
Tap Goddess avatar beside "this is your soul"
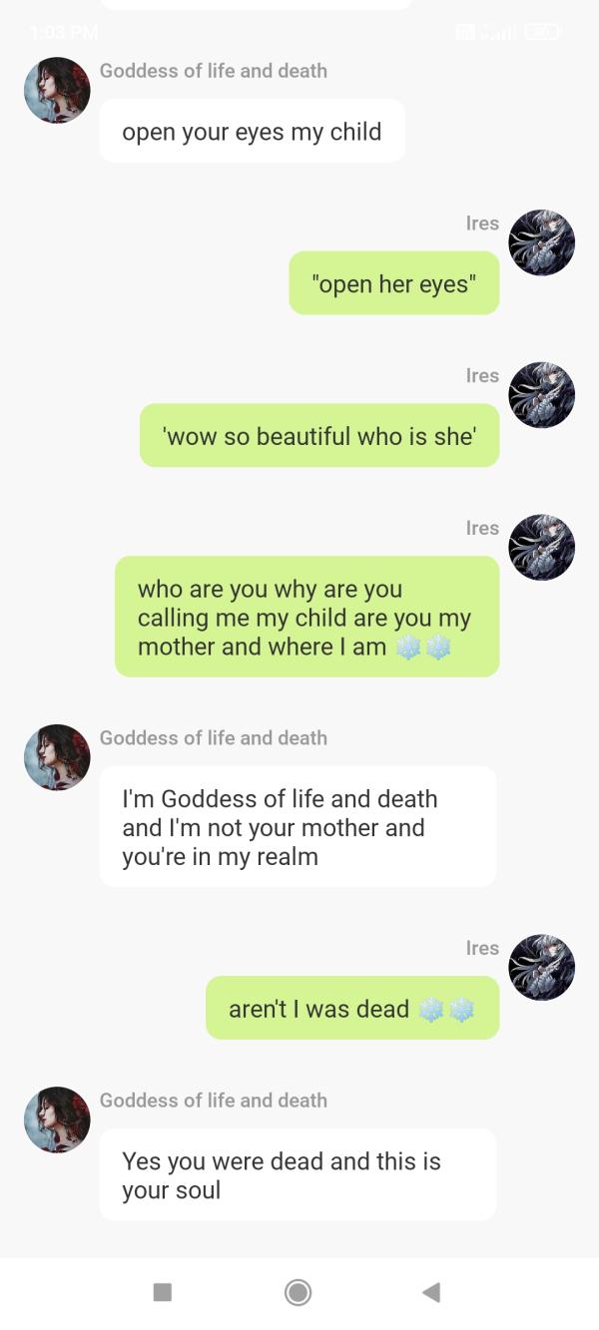[x=57, y=1119]
